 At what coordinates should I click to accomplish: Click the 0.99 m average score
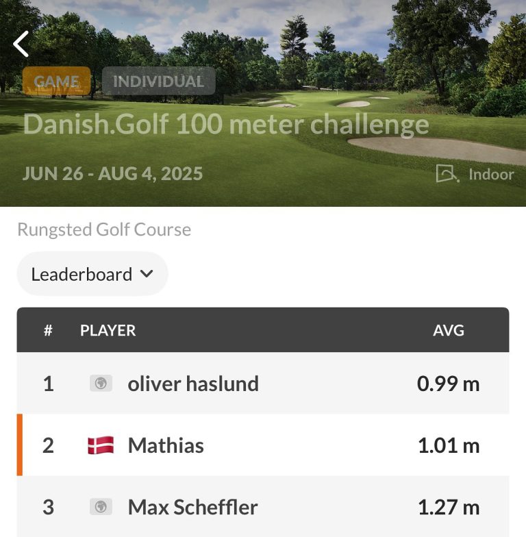448,384
